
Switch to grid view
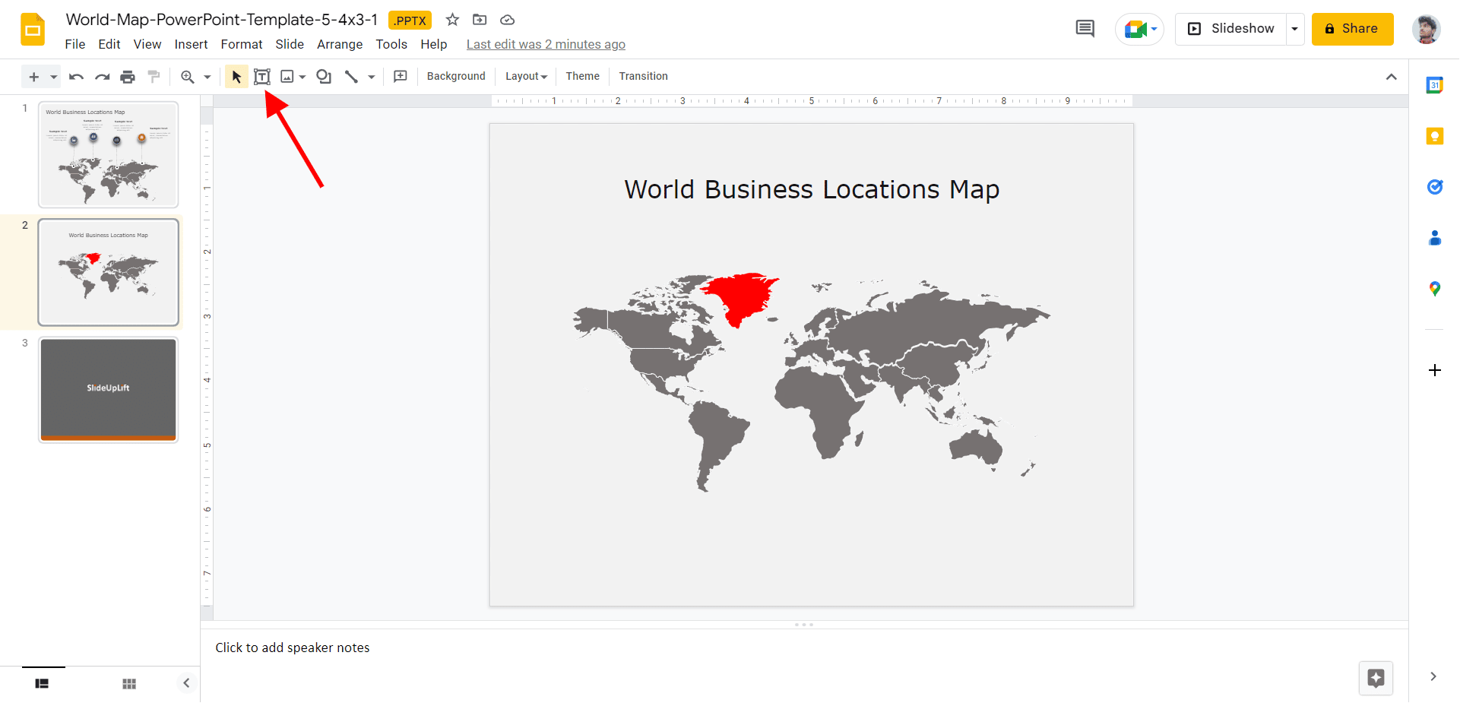[129, 684]
